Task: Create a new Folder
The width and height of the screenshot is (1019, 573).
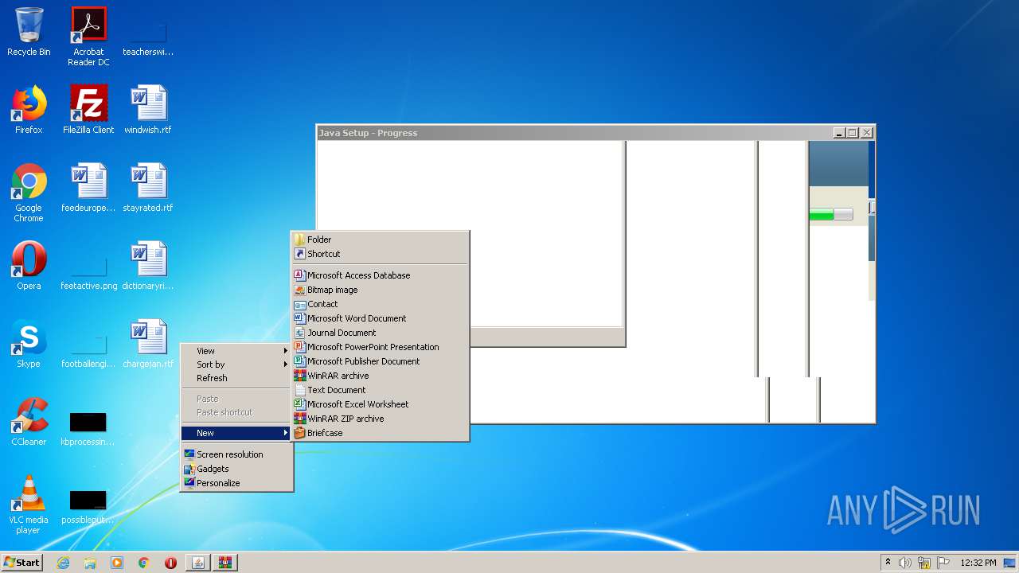Action: (x=380, y=240)
